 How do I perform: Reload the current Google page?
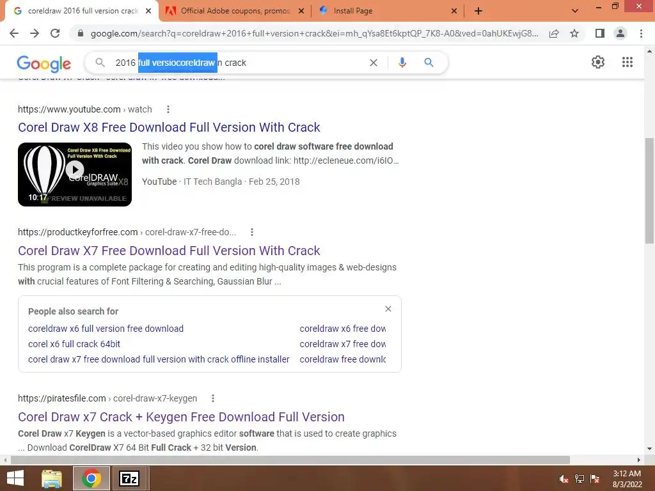[x=55, y=33]
